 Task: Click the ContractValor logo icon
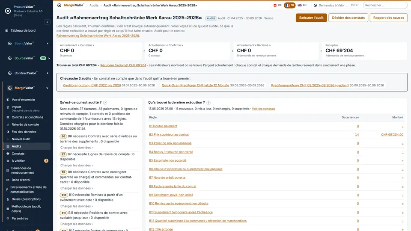click(10, 73)
